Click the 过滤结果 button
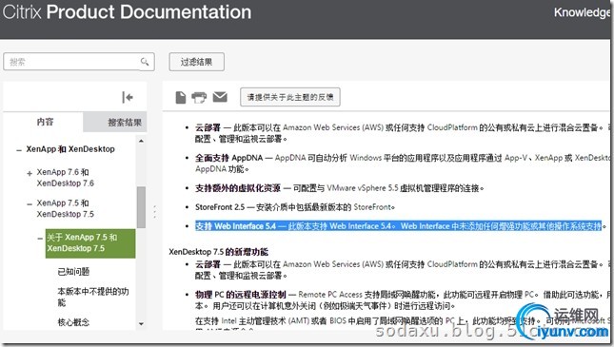Image resolution: width=614 pixels, height=347 pixels. 196,62
